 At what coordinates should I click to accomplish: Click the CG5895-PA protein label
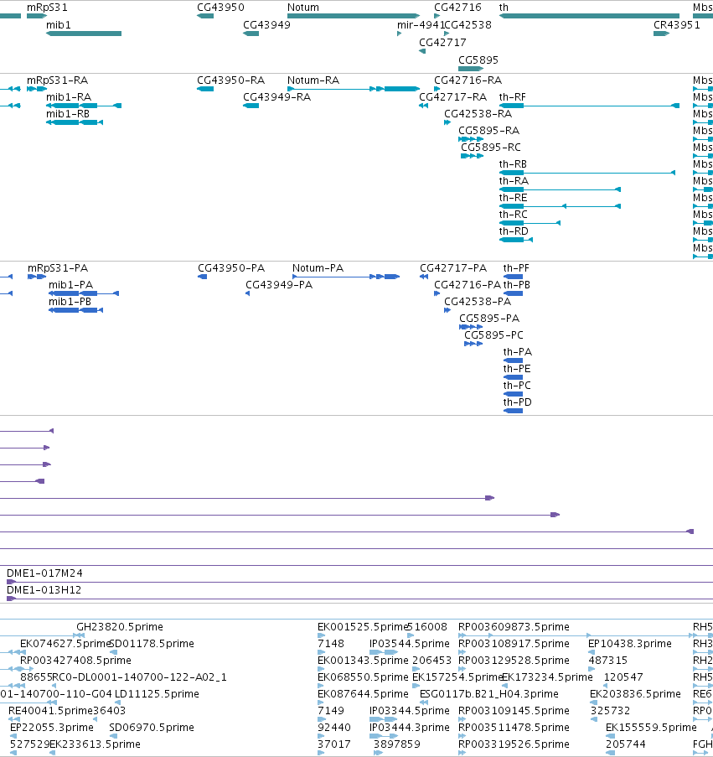489,319
